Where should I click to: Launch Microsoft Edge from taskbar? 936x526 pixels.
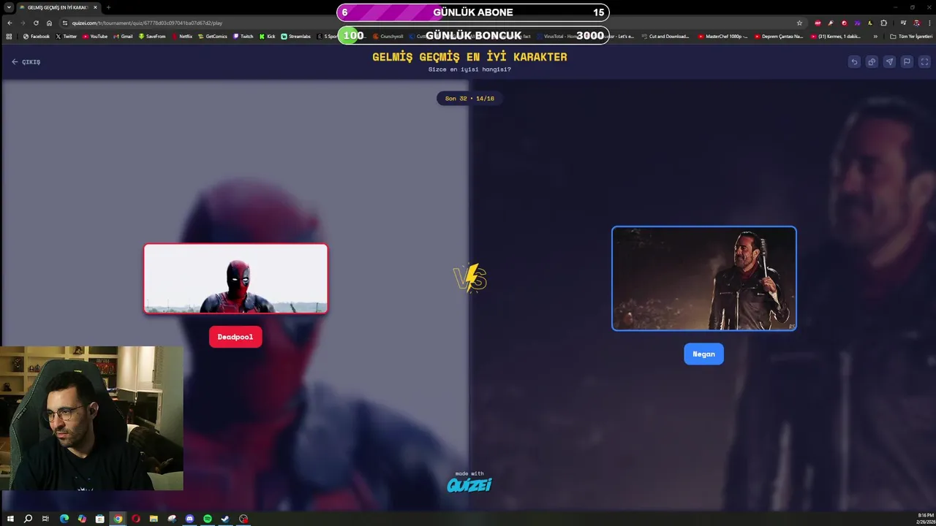[64, 519]
